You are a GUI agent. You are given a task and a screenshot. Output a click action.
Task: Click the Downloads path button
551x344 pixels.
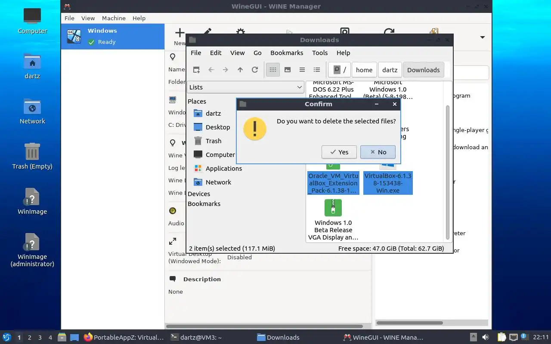424,70
